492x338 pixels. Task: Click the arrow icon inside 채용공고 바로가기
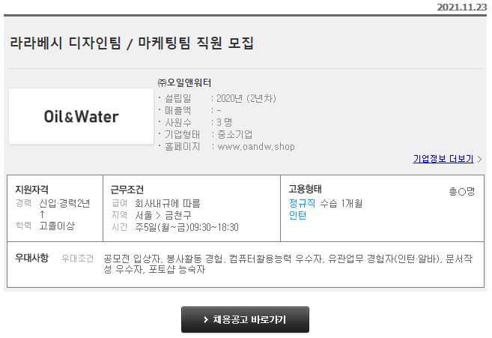pos(206,320)
